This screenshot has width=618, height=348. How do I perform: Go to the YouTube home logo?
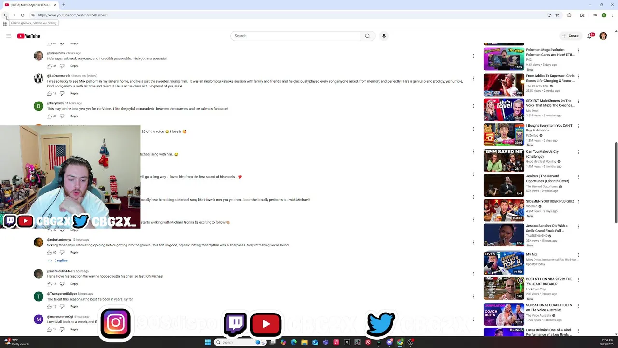tap(28, 36)
